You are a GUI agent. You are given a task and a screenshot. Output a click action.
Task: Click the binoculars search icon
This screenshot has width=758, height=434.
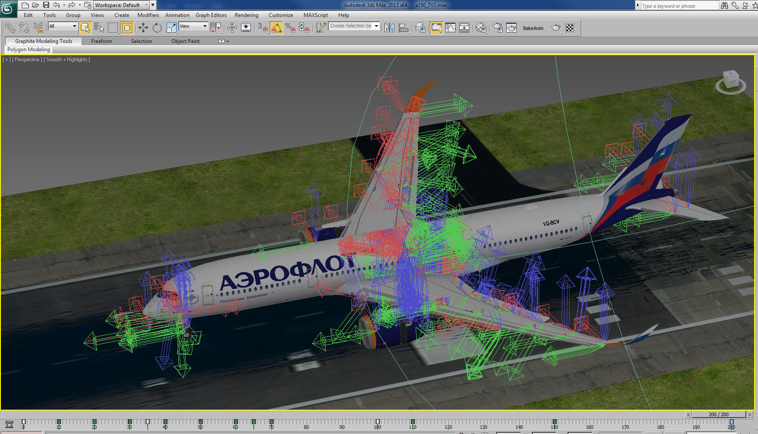click(x=725, y=5)
